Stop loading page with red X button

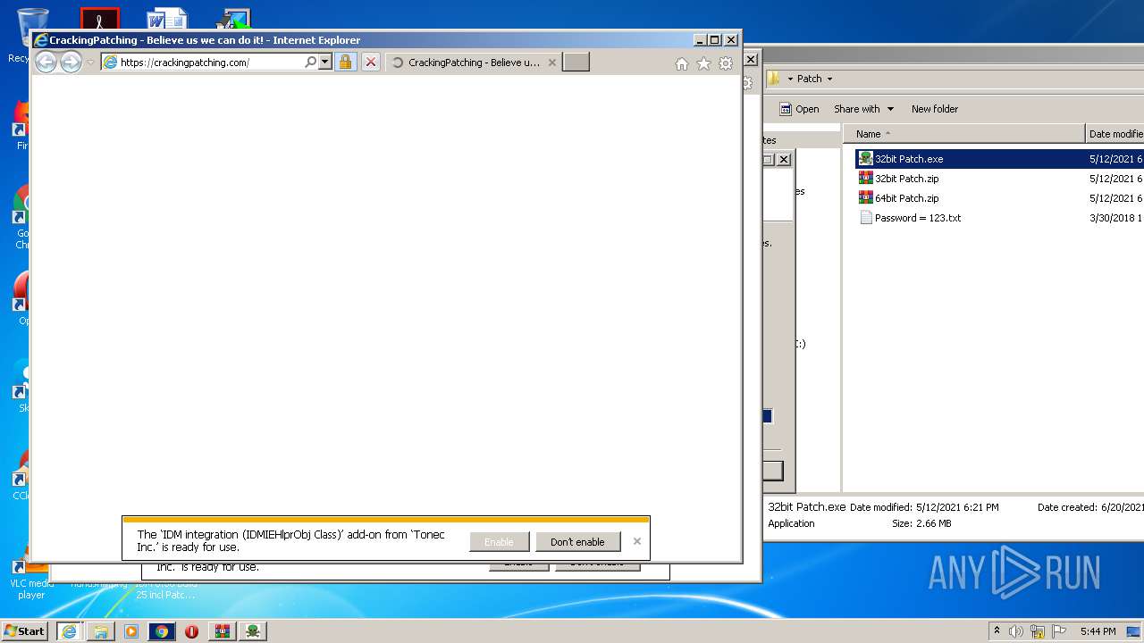tap(370, 63)
